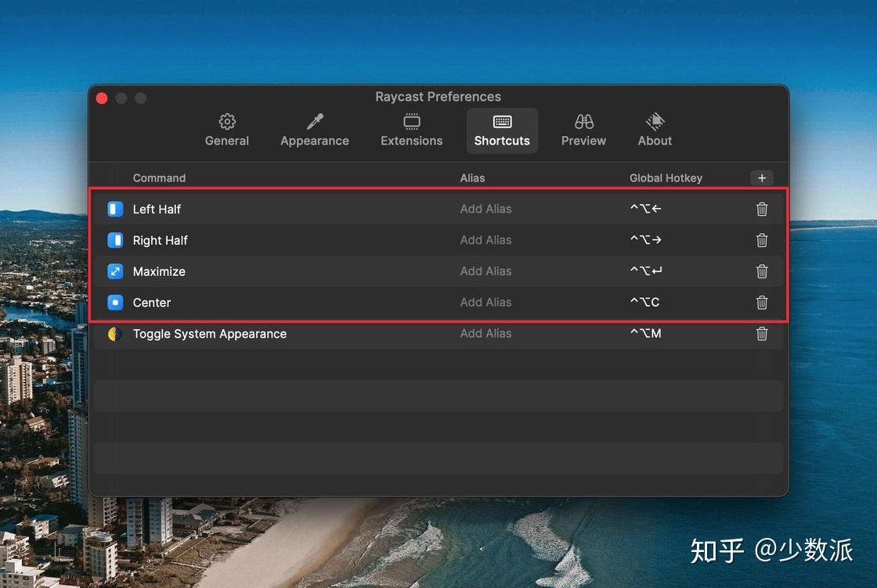The image size is (877, 588).
Task: Click the plus button to add a shortcut
Action: [762, 177]
